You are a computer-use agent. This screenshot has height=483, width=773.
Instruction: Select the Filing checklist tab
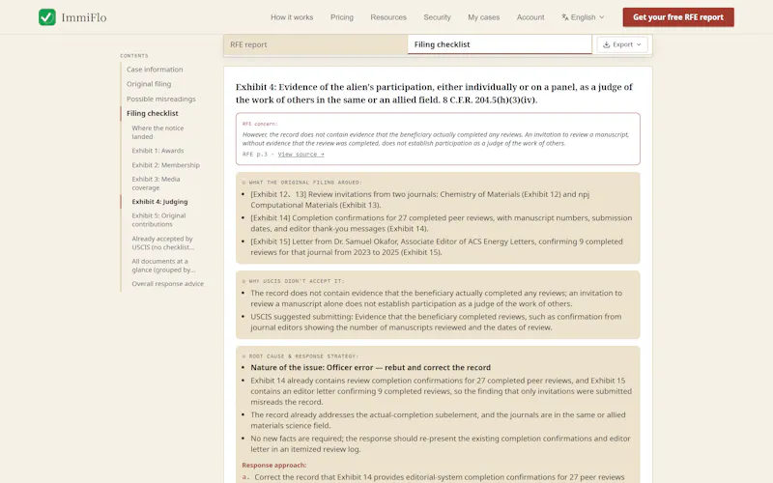500,44
